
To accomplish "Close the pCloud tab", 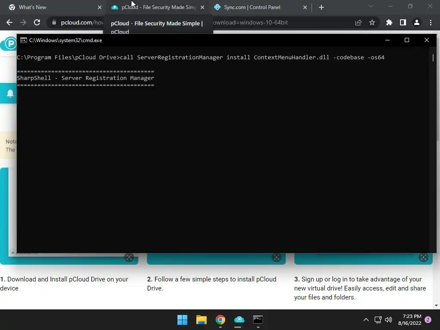I will pos(202,7).
